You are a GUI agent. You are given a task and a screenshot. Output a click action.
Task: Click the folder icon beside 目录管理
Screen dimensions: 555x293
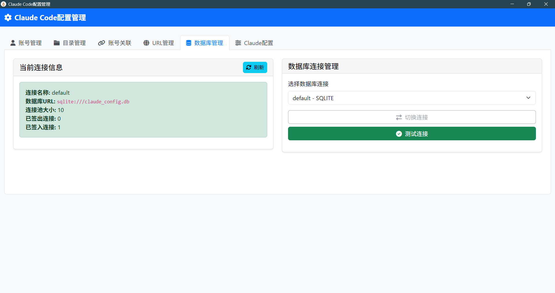pyautogui.click(x=57, y=43)
